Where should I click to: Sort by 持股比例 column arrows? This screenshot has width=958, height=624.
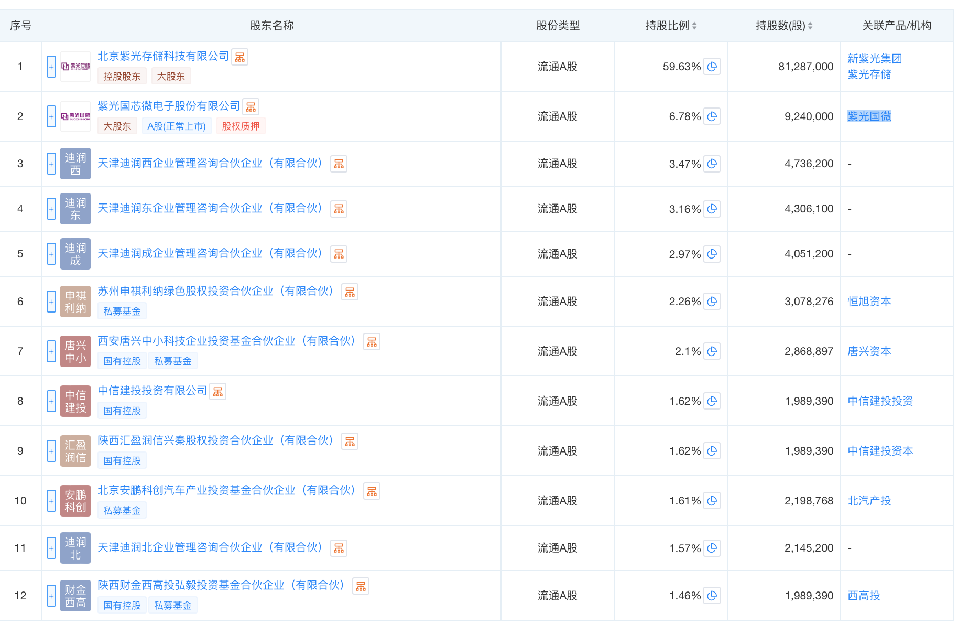[x=694, y=26]
